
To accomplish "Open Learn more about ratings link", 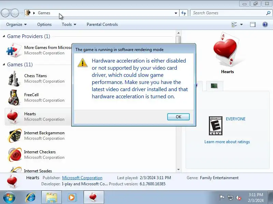I will pos(227,142).
